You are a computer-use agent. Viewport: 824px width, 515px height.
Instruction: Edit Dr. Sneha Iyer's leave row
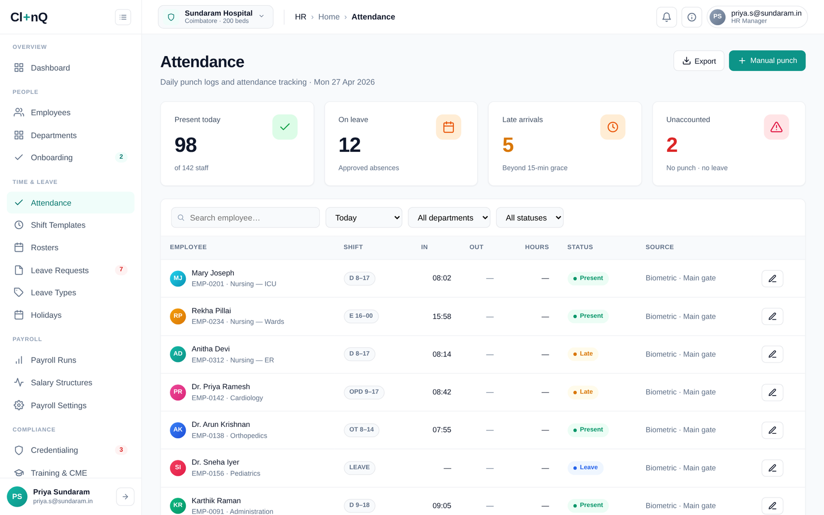point(772,468)
